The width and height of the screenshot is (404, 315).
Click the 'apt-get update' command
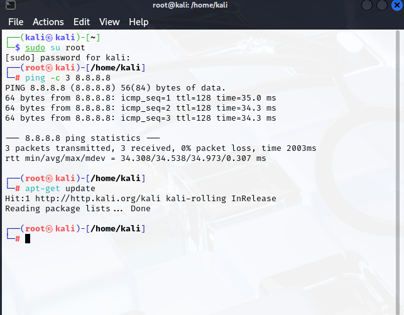coord(60,189)
